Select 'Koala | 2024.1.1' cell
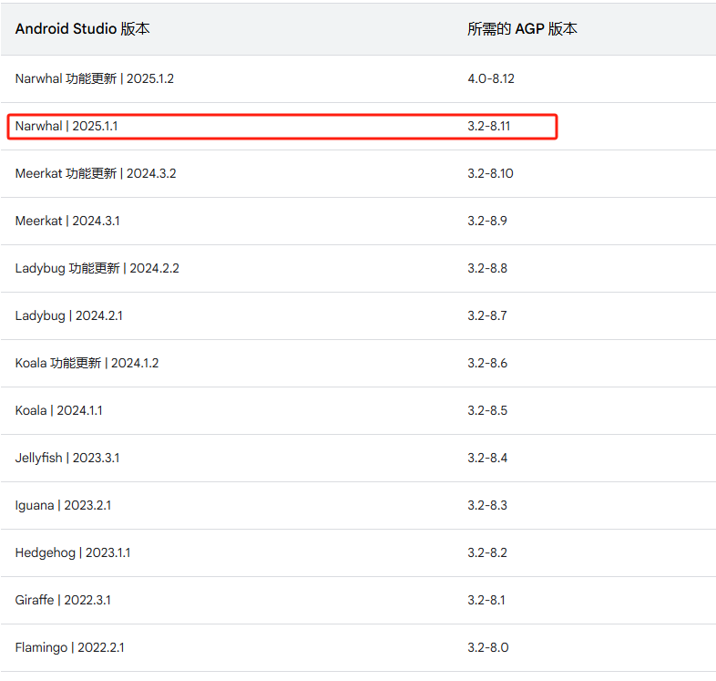Screen dimensions: 716x681 [x=58, y=411]
